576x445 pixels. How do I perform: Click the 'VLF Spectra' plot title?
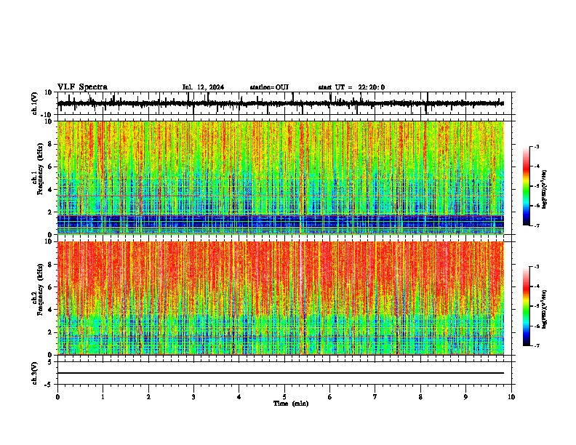click(82, 87)
